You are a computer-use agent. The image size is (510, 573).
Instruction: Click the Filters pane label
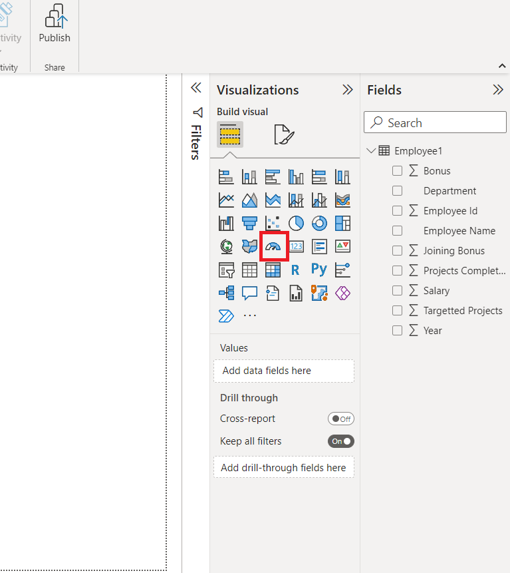(x=196, y=142)
